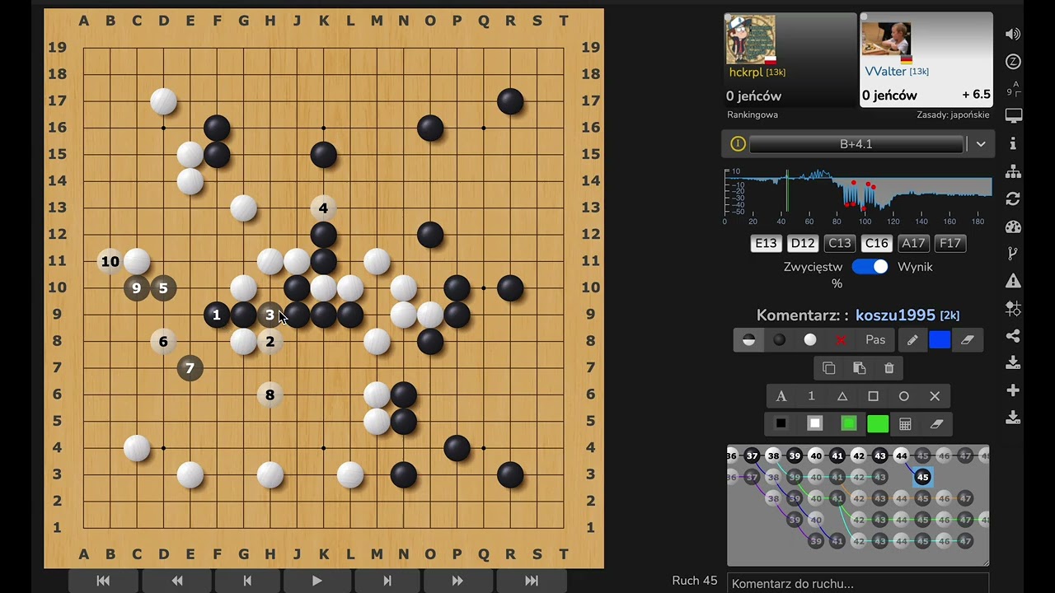Enable Zen mode with the Z icon
The width and height of the screenshot is (1055, 593).
coord(1013,62)
